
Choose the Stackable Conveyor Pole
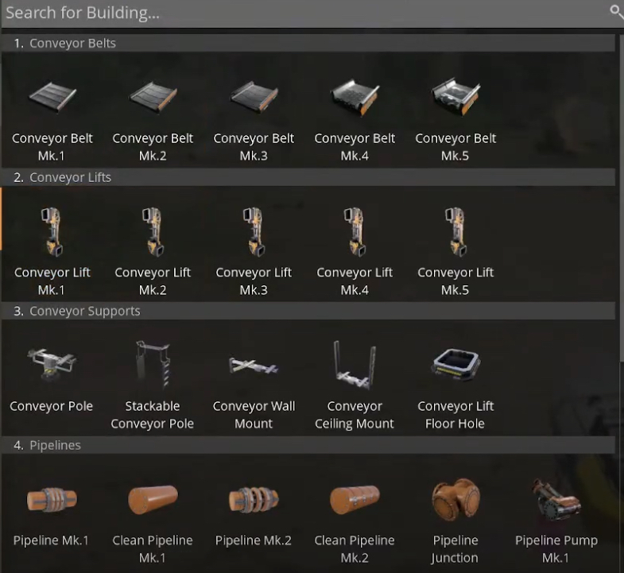tap(153, 364)
